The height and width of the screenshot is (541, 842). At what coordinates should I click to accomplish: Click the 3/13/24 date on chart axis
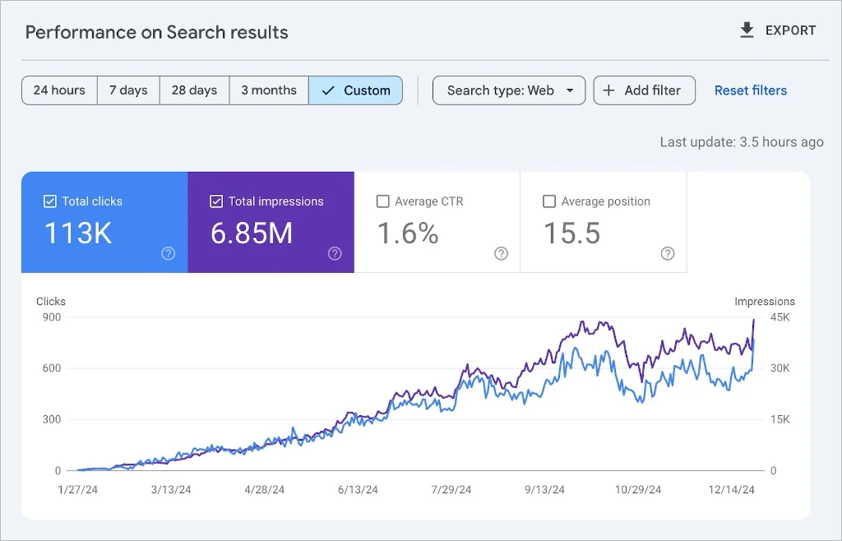171,489
